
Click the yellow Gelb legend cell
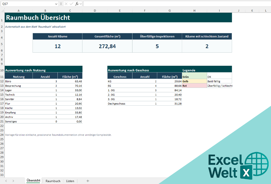(194, 81)
